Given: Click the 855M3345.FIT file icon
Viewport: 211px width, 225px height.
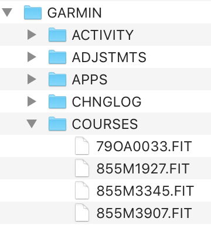Looking at the screenshot, I should 82,190.
